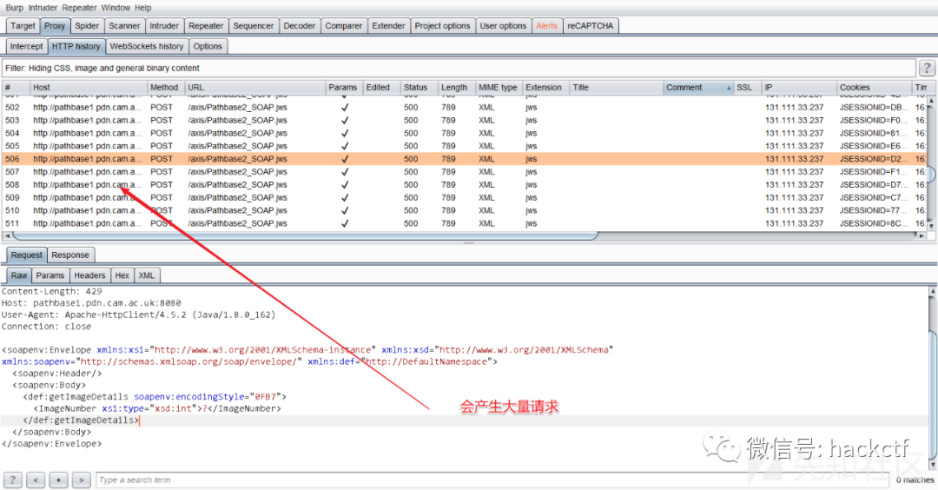This screenshot has width=938, height=490.
Task: Sort by the Method column header
Action: 165,88
